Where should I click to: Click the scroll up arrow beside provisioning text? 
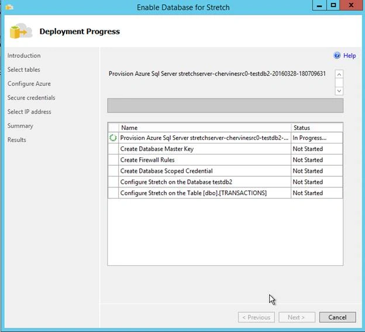point(339,74)
